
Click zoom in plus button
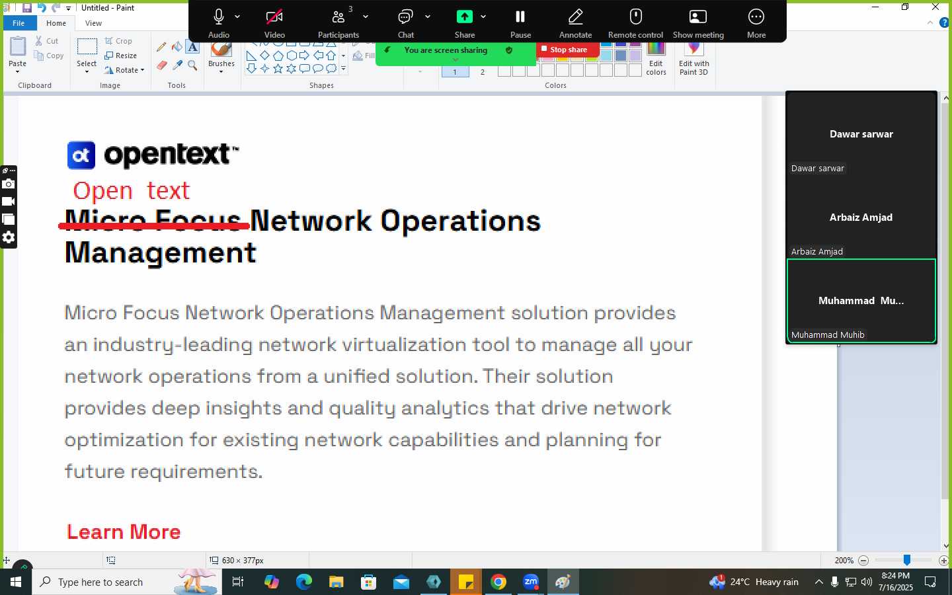[x=943, y=560]
